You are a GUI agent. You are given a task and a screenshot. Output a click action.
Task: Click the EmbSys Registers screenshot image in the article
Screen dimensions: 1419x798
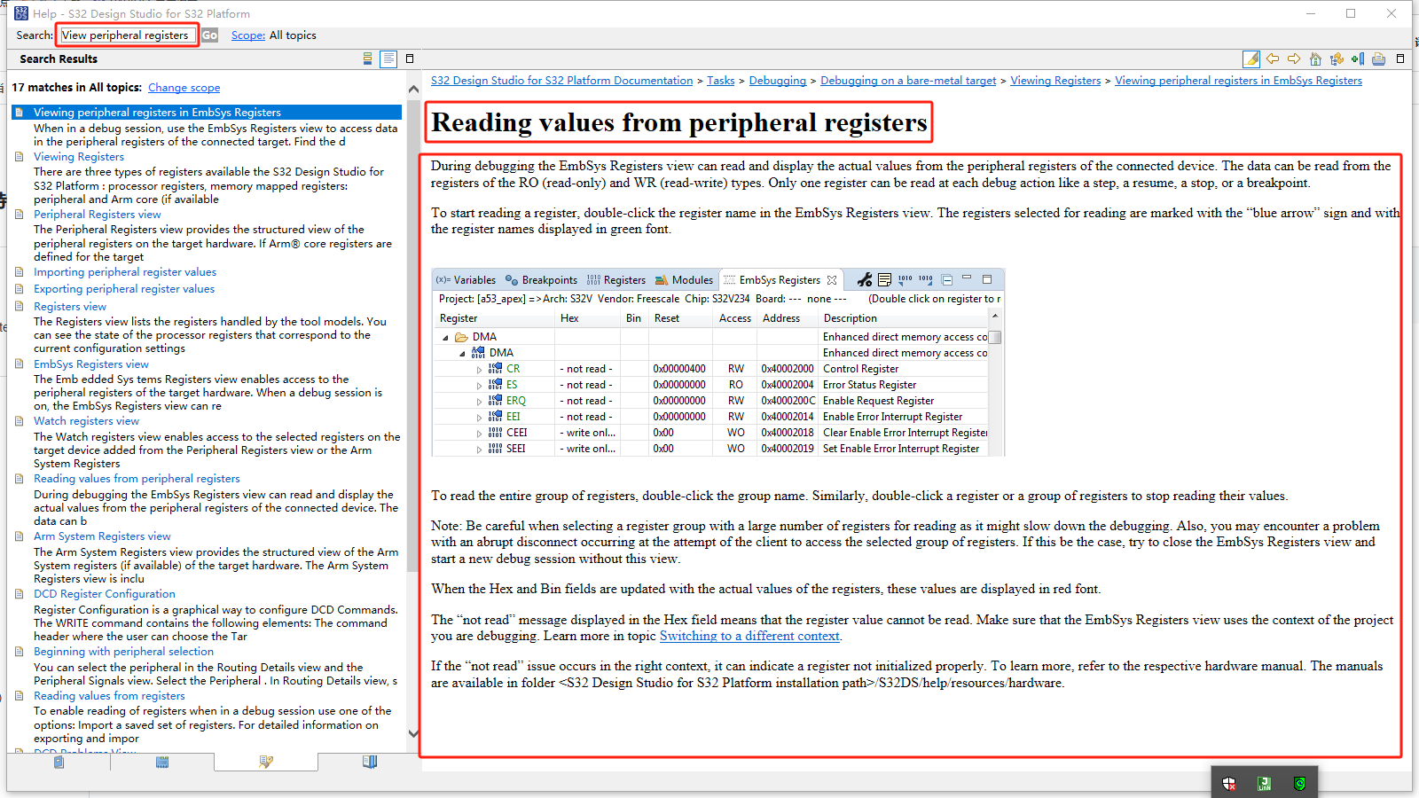point(718,362)
